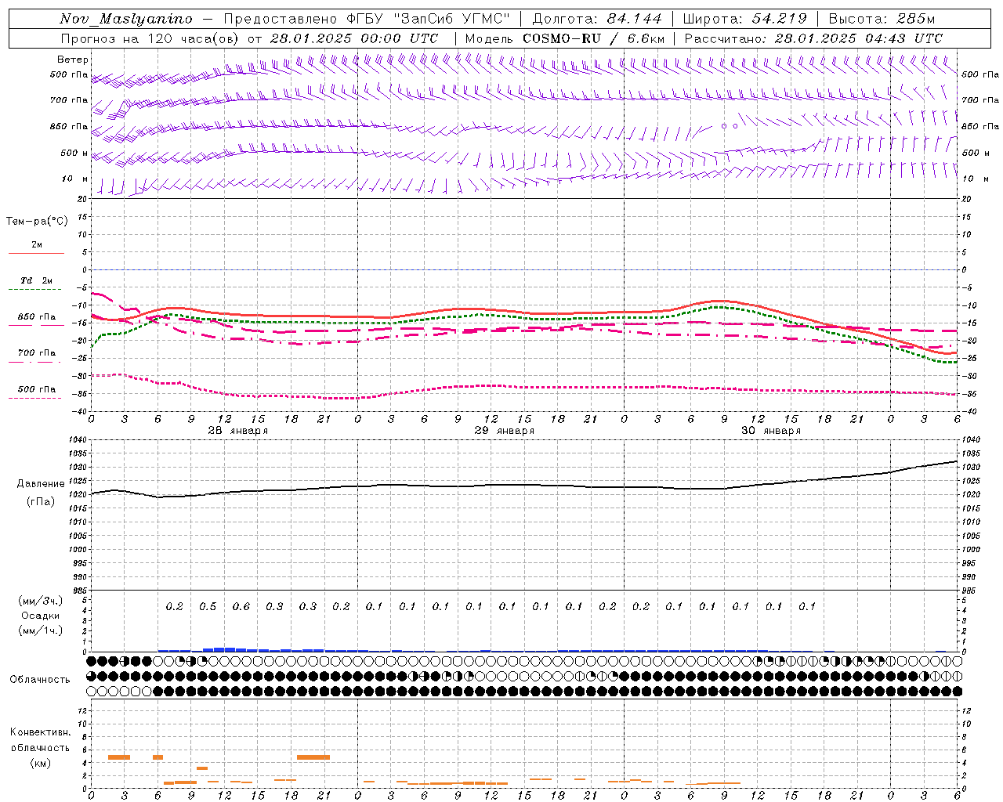
Task: Click the '(мм/1ч.)' precipitation unit label
Action: point(41,630)
